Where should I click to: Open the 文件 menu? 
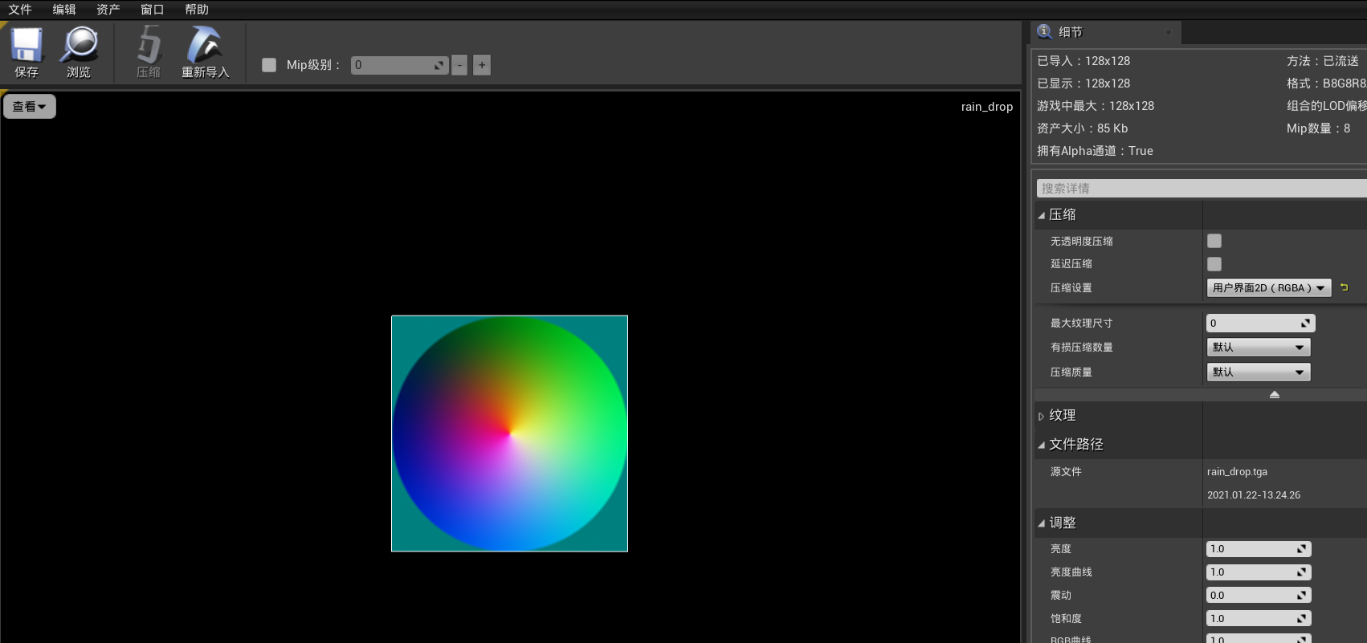[20, 10]
